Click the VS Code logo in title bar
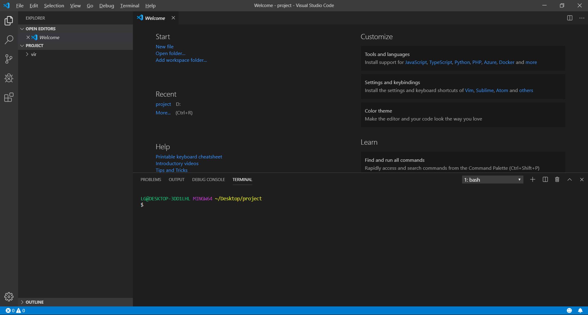Image resolution: width=588 pixels, height=315 pixels. (6, 6)
